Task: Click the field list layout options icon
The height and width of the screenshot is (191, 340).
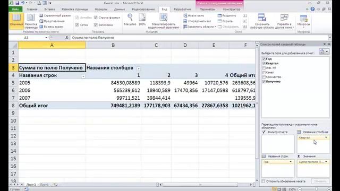Action: pos(324,51)
